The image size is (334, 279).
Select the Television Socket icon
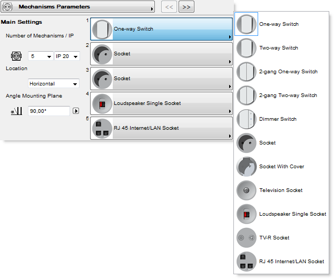pos(247,190)
